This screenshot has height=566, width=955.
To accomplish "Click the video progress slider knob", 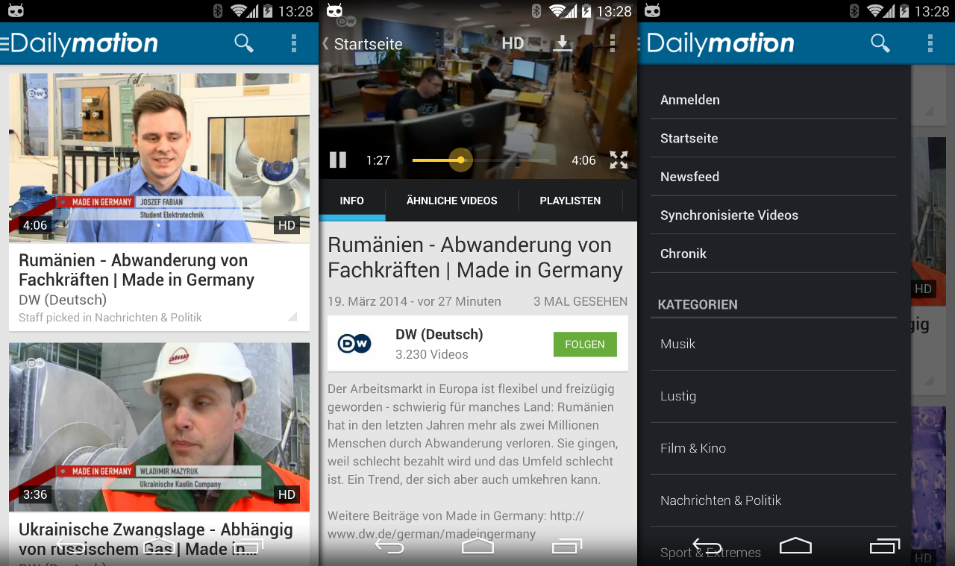I will point(461,160).
